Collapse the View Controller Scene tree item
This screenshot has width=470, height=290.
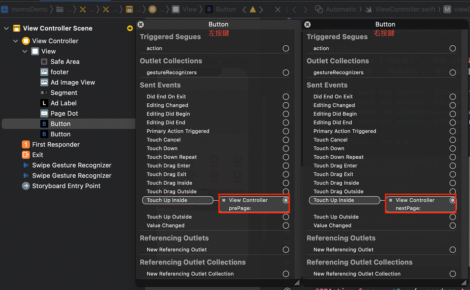(6, 28)
